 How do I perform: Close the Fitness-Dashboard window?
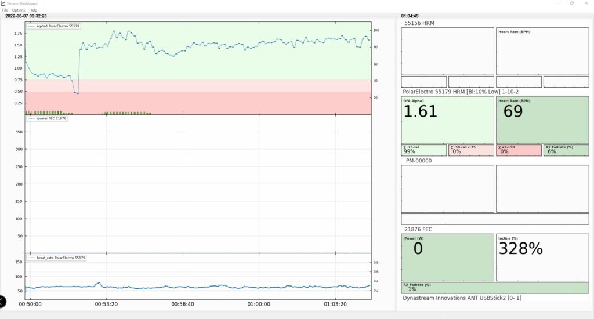pos(587,3)
